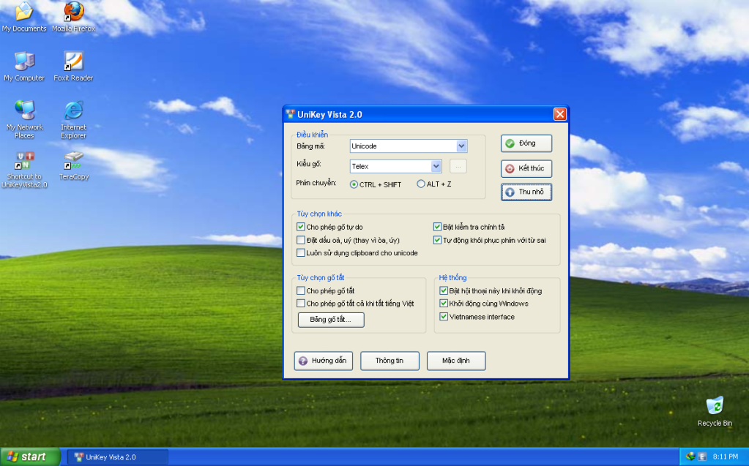Click UniKey Vista 2.0 title bar
Screen dimensions: 749x466
[x=425, y=114]
